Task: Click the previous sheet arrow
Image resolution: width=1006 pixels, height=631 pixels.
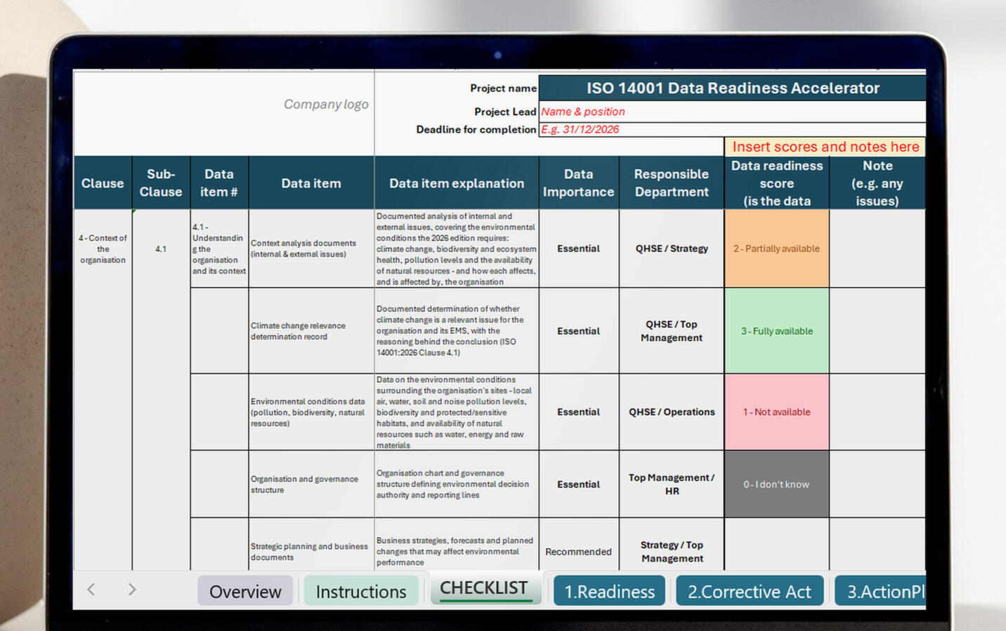Action: [91, 590]
